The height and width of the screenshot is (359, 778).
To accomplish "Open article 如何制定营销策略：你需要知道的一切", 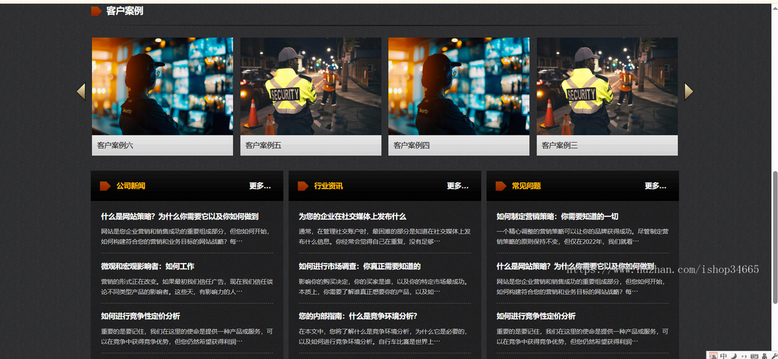I will pos(558,216).
